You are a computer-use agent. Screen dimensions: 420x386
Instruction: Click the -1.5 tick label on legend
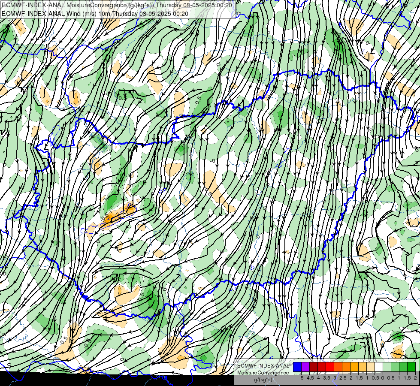[x=358, y=378]
